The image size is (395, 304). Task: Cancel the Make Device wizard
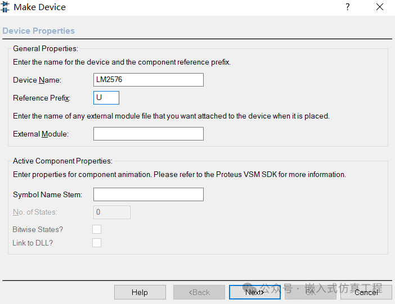(x=366, y=292)
